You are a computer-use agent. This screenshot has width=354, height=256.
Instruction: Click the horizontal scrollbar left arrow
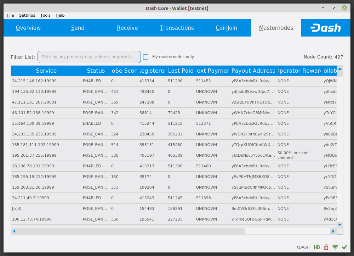pos(14,231)
